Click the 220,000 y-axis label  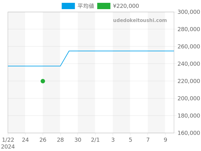(188, 81)
